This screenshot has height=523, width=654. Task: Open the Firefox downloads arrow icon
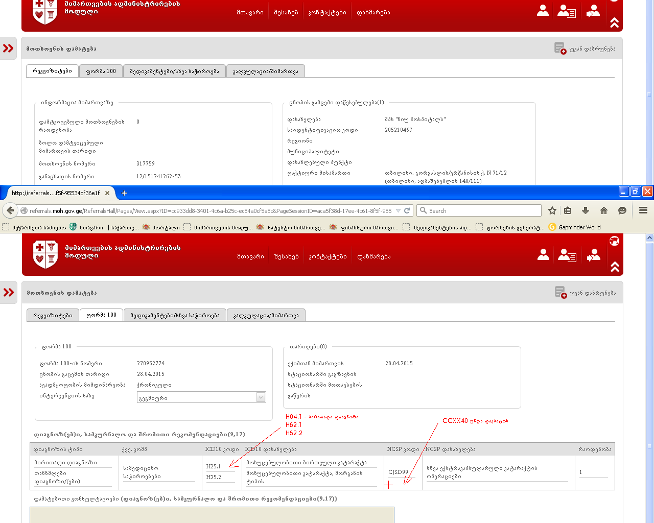(586, 210)
